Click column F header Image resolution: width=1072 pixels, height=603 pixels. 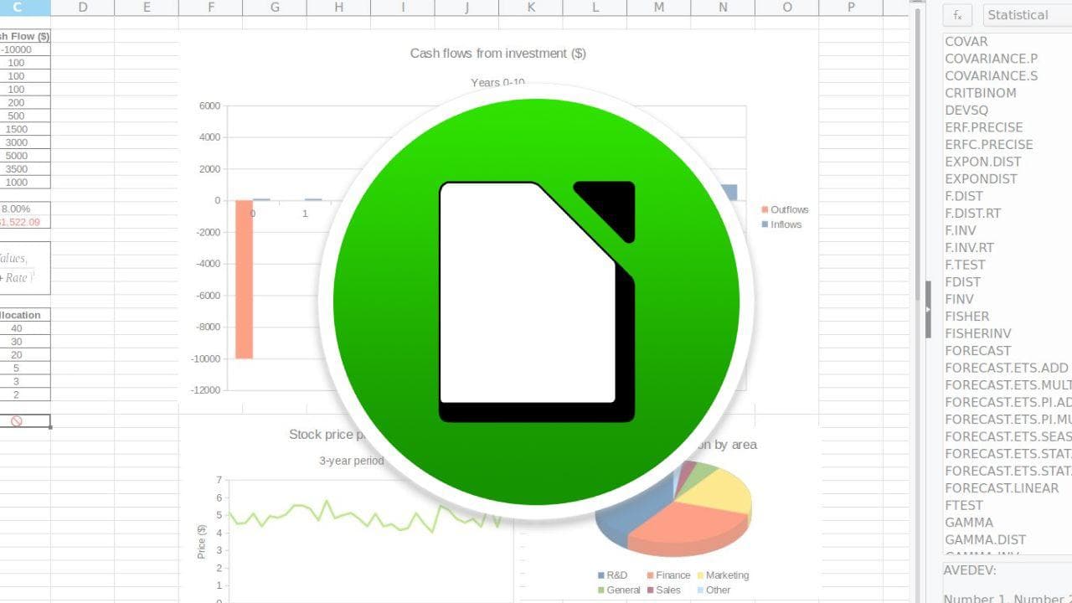pos(210,8)
